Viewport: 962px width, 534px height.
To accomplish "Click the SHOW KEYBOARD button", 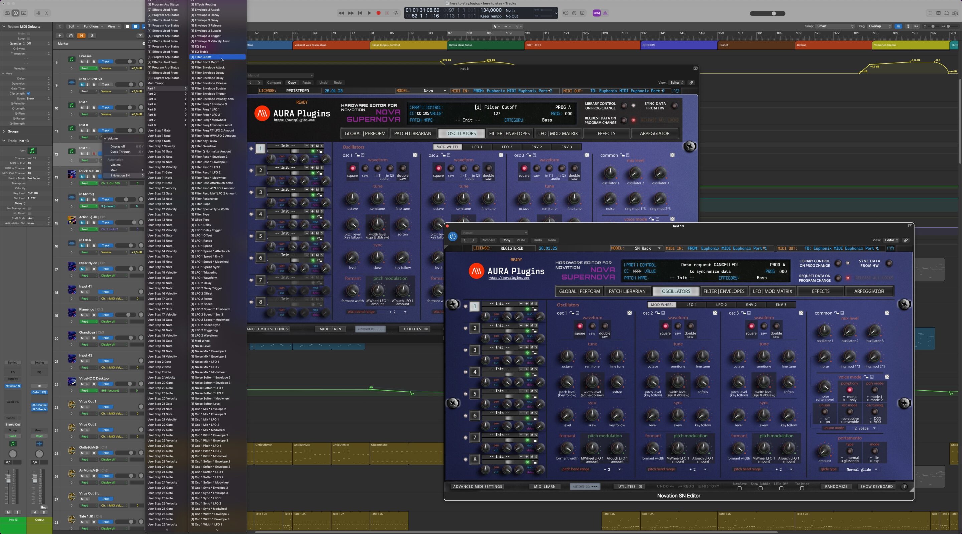I will coord(876,487).
